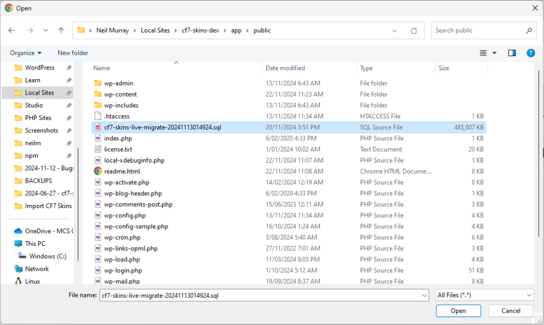
Task: Toggle the preview pane icon
Action: 512,53
